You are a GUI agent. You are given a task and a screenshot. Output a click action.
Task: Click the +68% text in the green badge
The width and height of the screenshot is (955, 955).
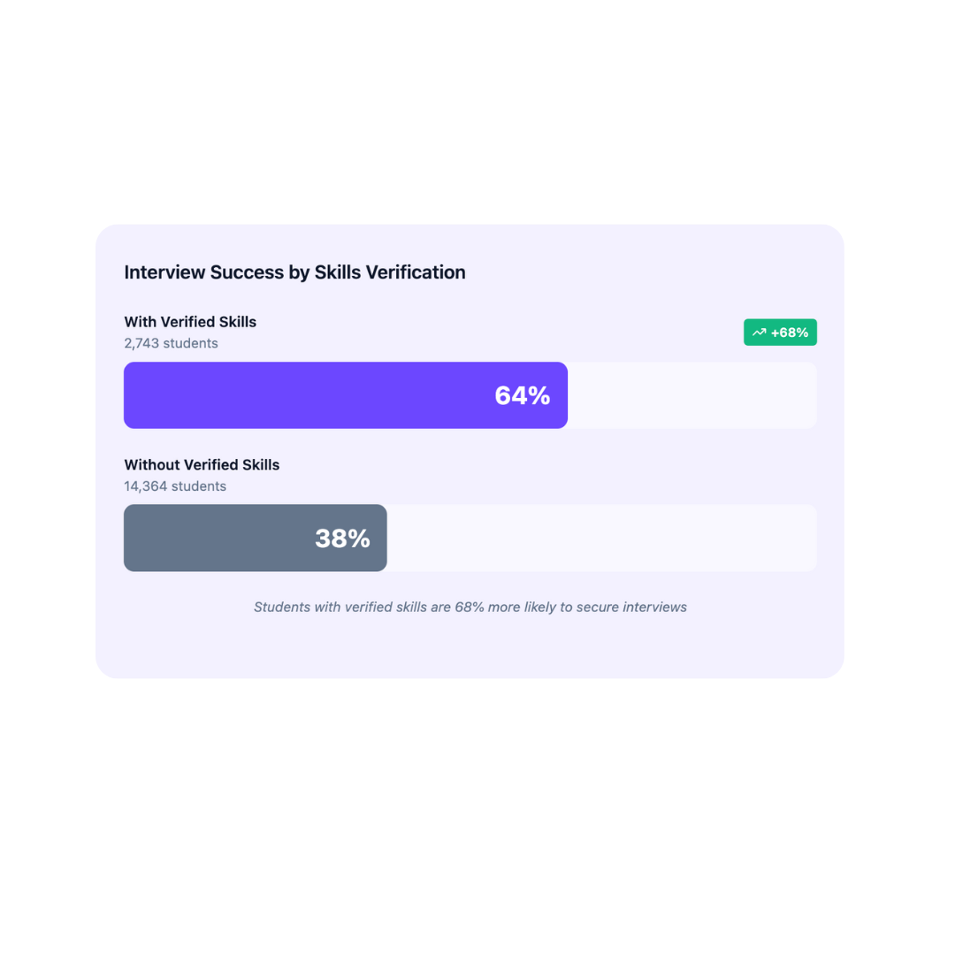790,332
